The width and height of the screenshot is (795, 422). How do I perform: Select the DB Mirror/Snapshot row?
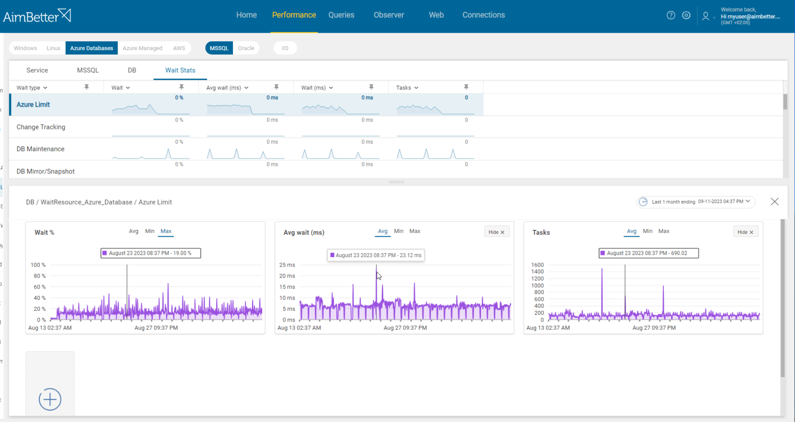(396, 169)
